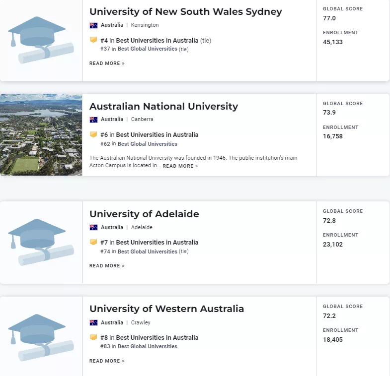Image resolution: width=390 pixels, height=376 pixels.
Task: Follow Best Universities in Australia link at #7
Action: pos(157,242)
